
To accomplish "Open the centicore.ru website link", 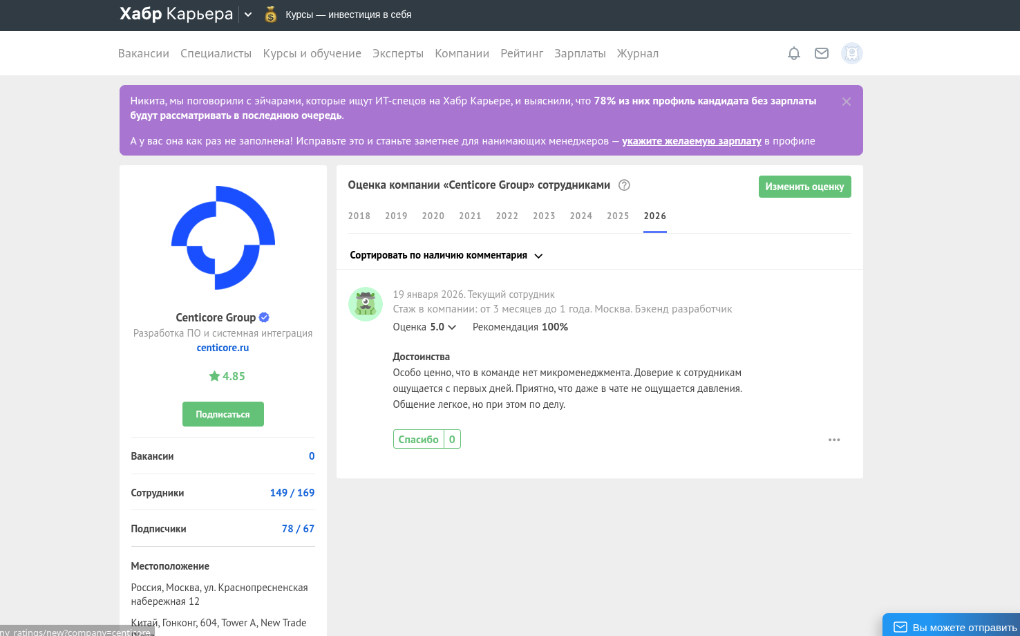I will coord(223,348).
